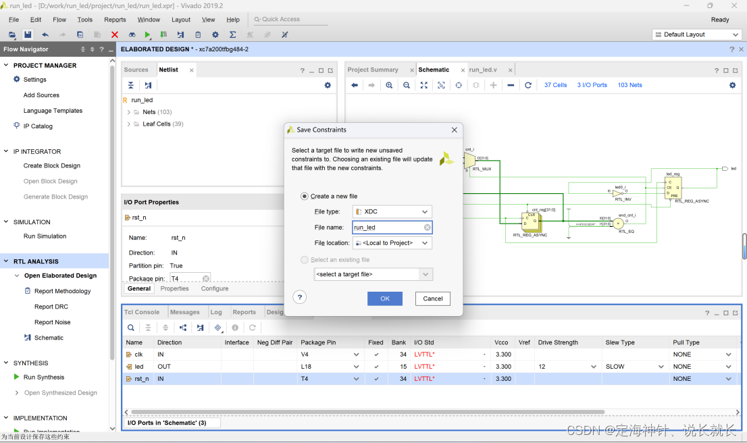
Task: Open the Schematic panel settings gear
Action: tap(733, 85)
